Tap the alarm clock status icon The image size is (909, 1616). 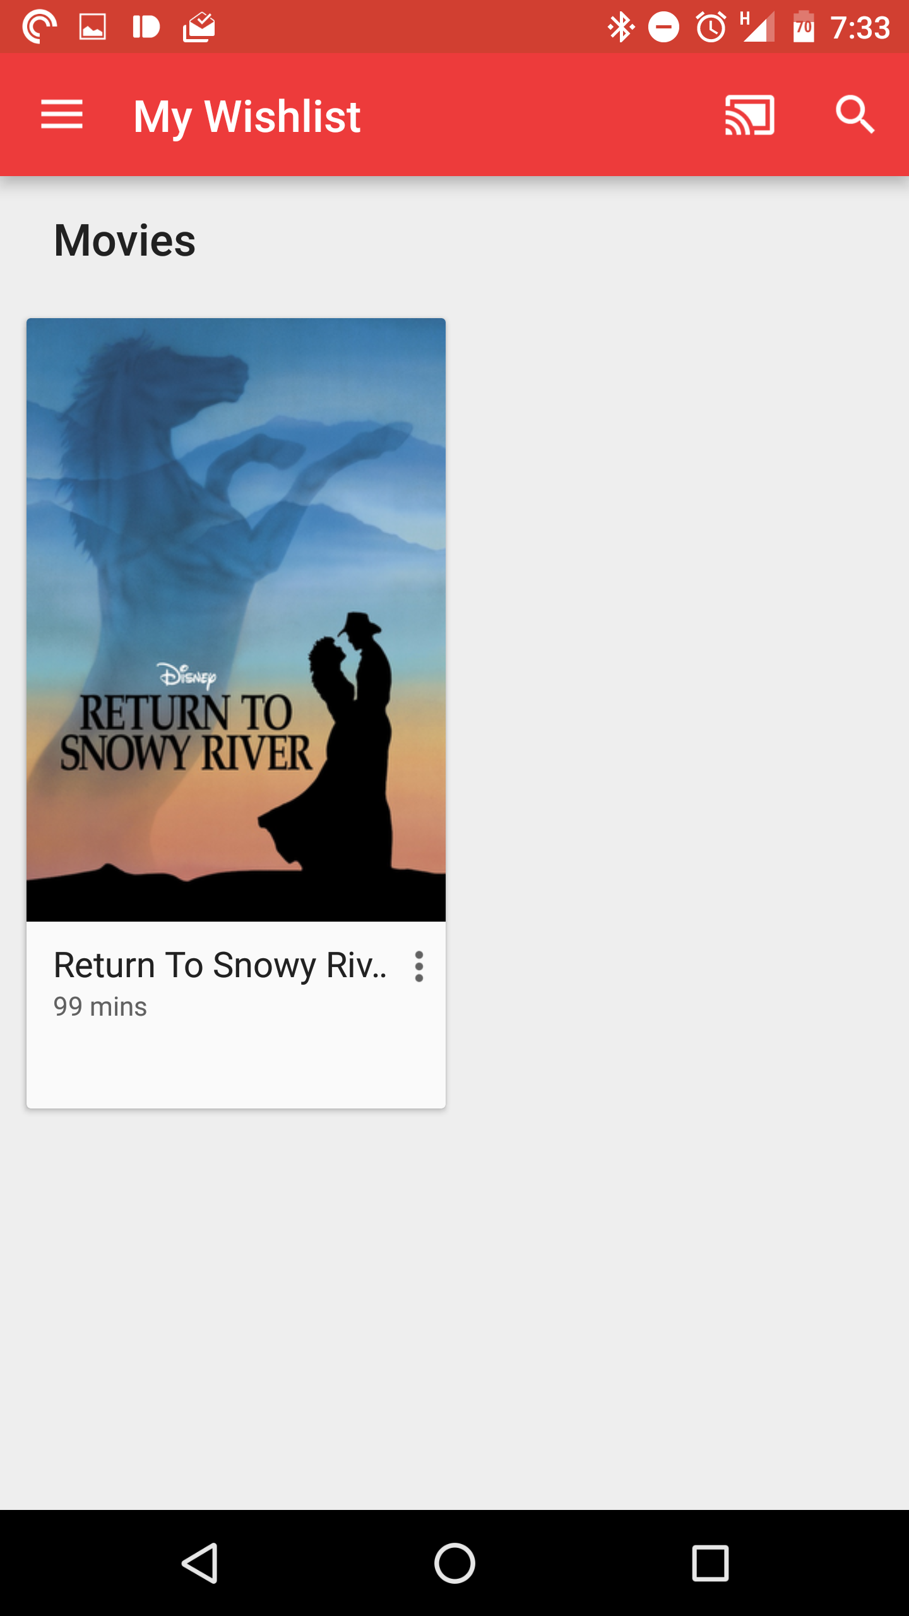point(711,27)
